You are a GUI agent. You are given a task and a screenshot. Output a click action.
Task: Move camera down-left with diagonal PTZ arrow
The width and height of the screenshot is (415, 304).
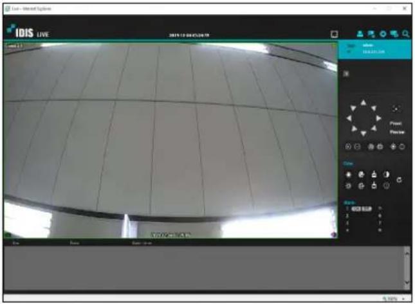click(354, 129)
